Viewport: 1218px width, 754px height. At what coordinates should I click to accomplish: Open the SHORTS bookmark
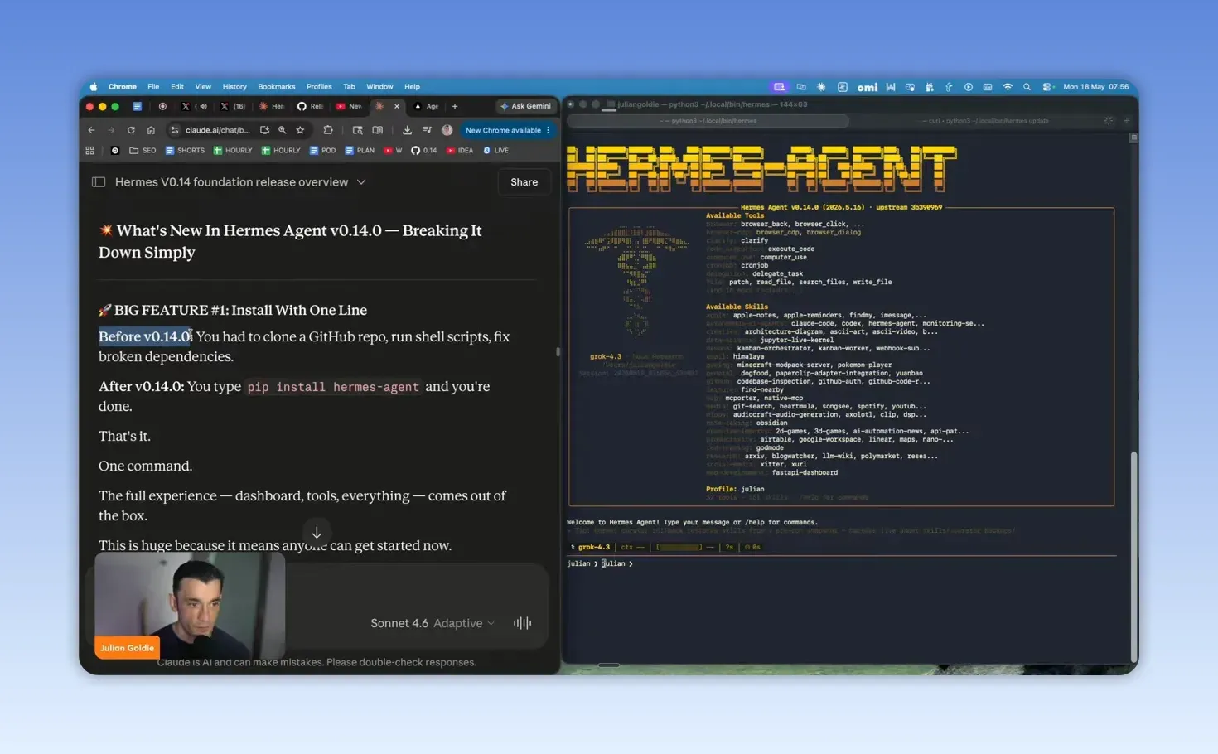tap(185, 151)
